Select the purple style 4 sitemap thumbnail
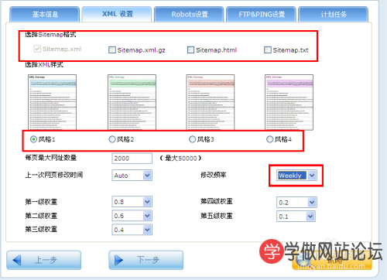Viewport: 387px width, 280px height. point(289,102)
